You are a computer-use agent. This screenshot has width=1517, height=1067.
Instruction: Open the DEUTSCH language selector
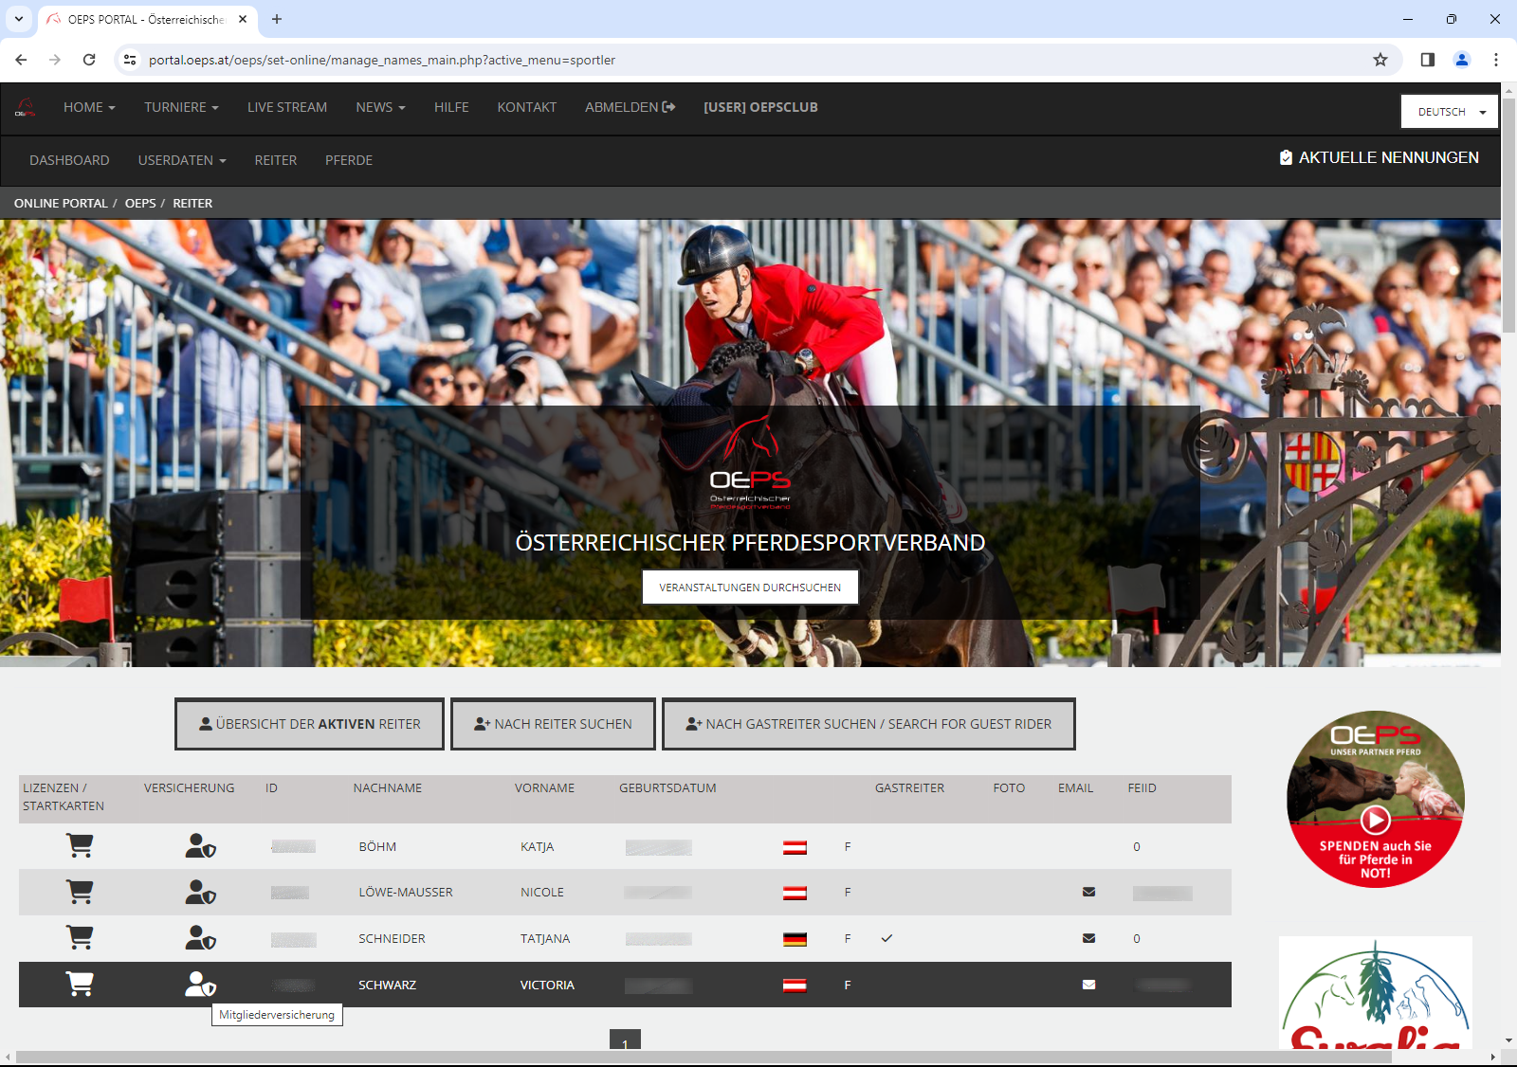pos(1450,112)
